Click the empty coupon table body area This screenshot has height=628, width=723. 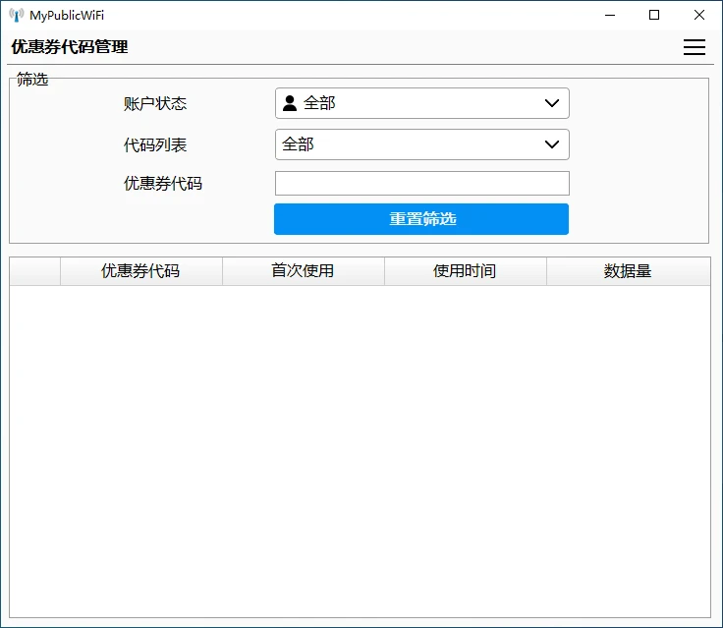pyautogui.click(x=360, y=450)
